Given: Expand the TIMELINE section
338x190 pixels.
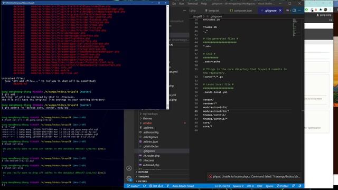Looking at the screenshot, I should pyautogui.click(x=144, y=177).
